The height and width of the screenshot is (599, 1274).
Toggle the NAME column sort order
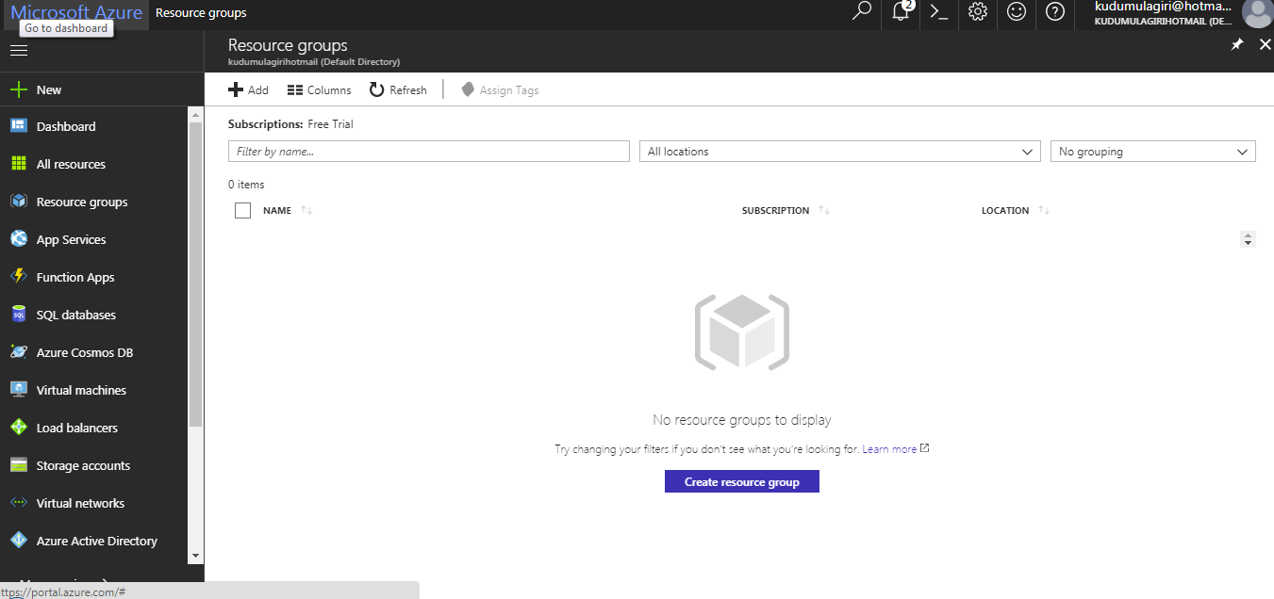tap(306, 210)
